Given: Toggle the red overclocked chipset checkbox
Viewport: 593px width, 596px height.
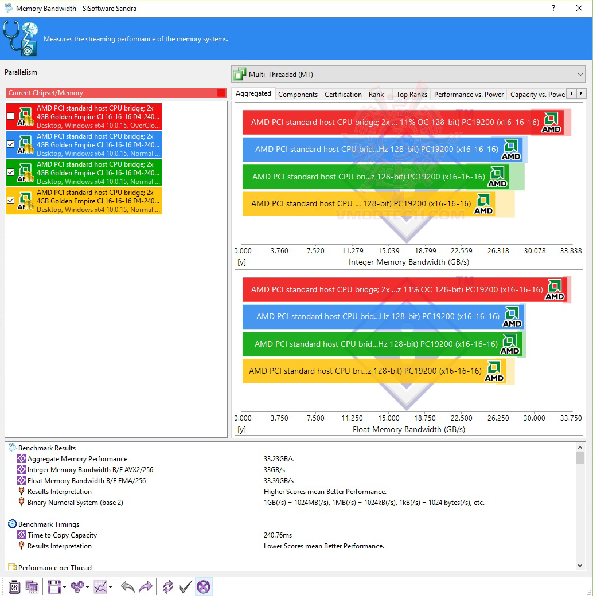Looking at the screenshot, I should [11, 116].
